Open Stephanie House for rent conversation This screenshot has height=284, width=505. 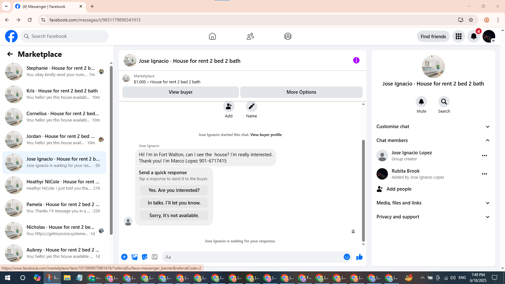tap(54, 72)
